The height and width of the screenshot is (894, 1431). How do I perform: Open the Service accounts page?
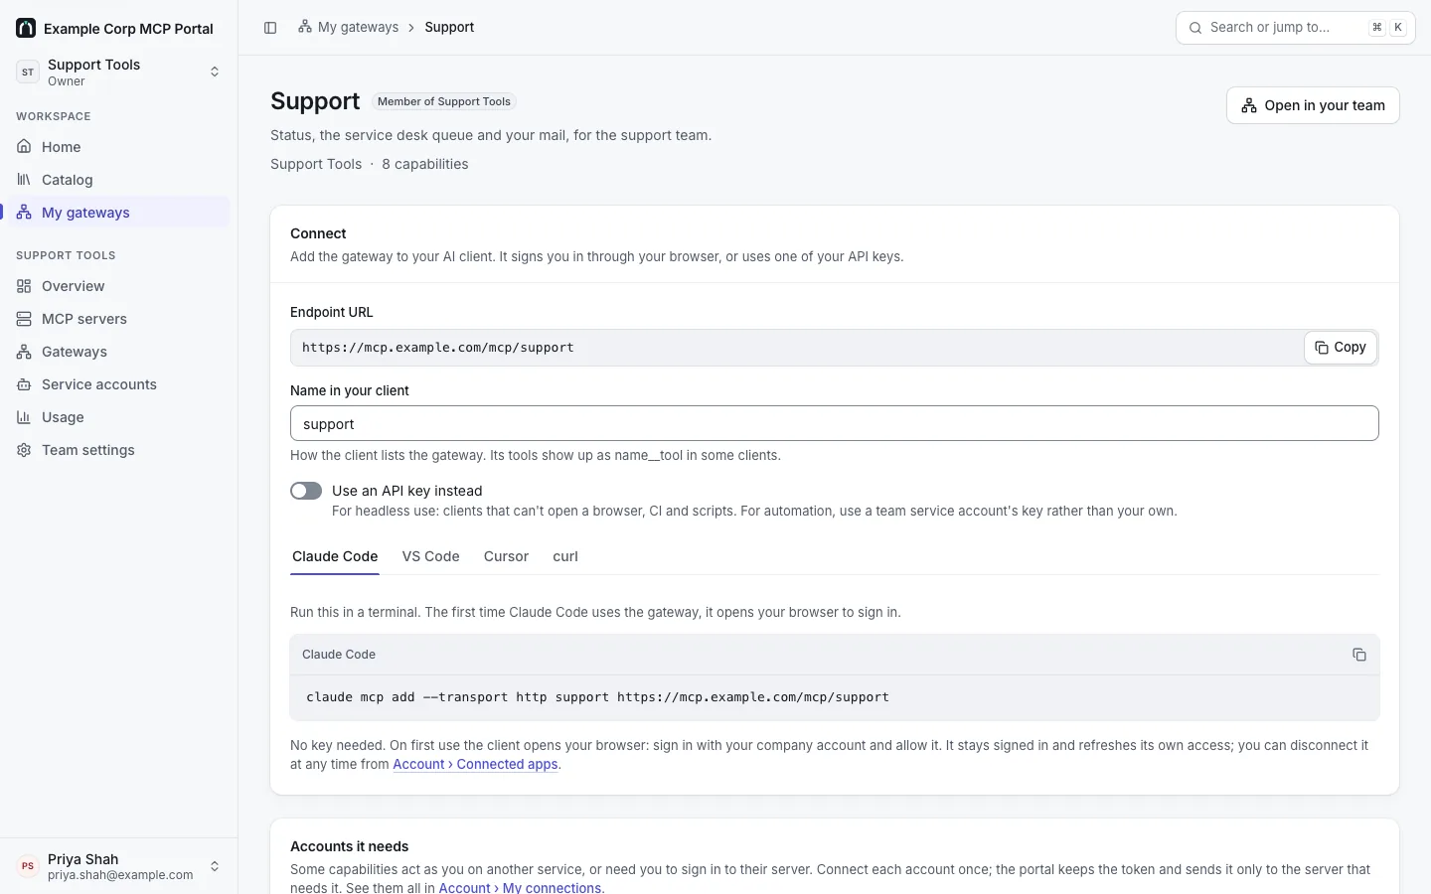[x=119, y=384]
